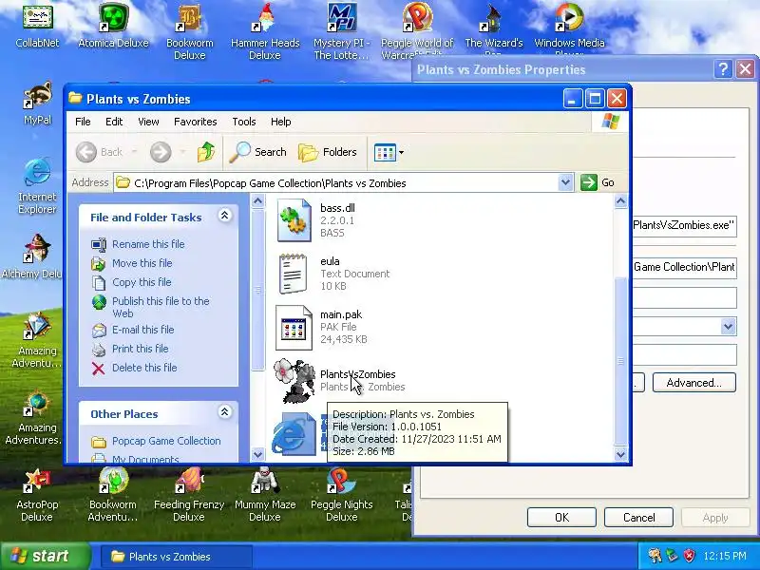
Task: Open the View menu
Action: 148,122
